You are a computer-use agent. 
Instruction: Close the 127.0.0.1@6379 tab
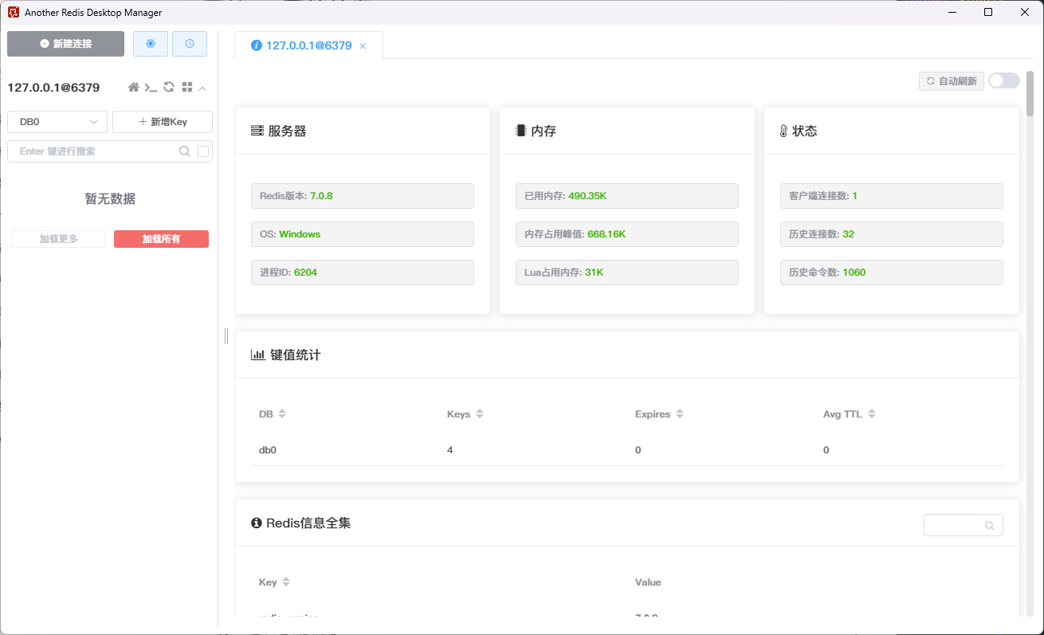(x=363, y=46)
